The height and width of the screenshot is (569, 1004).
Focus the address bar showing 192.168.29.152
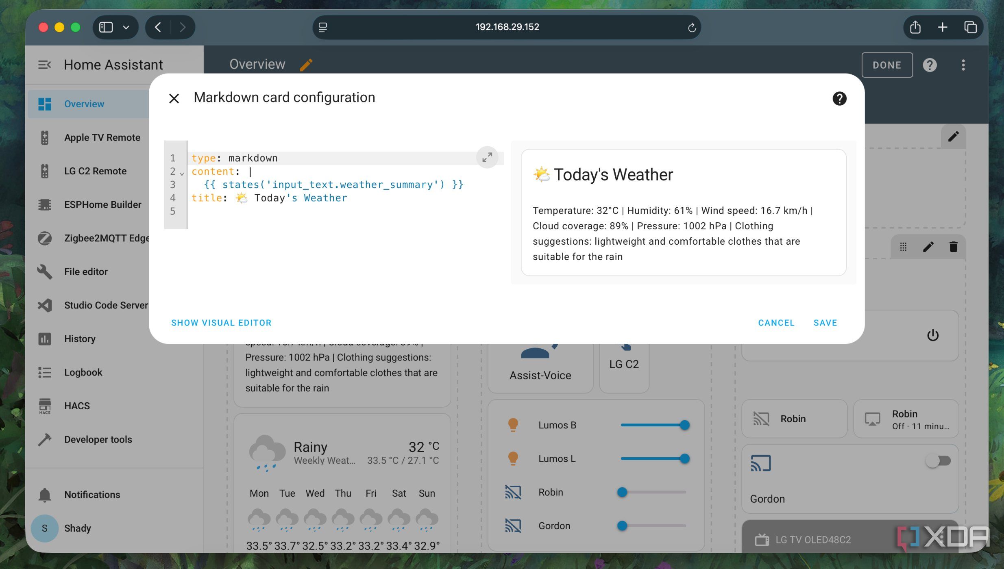pos(507,27)
